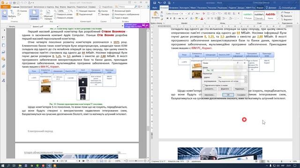Viewport: 300px width, 168px height.
Task: Add a Bookmark (Закладка) in Foxit
Action: click(104, 14)
